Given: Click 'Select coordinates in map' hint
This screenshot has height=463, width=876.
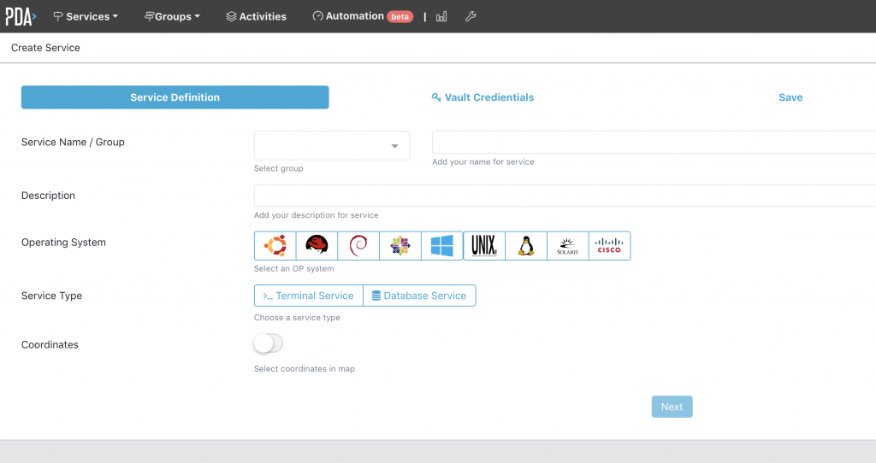Looking at the screenshot, I should 305,369.
